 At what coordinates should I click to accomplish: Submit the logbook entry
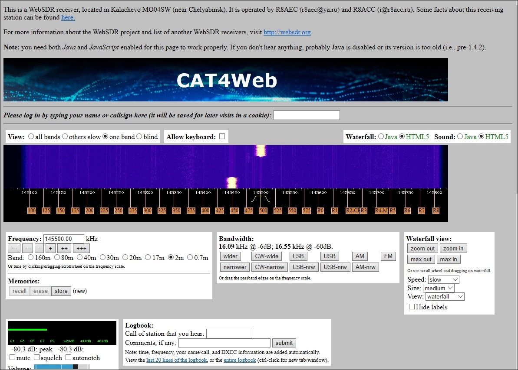[284, 343]
